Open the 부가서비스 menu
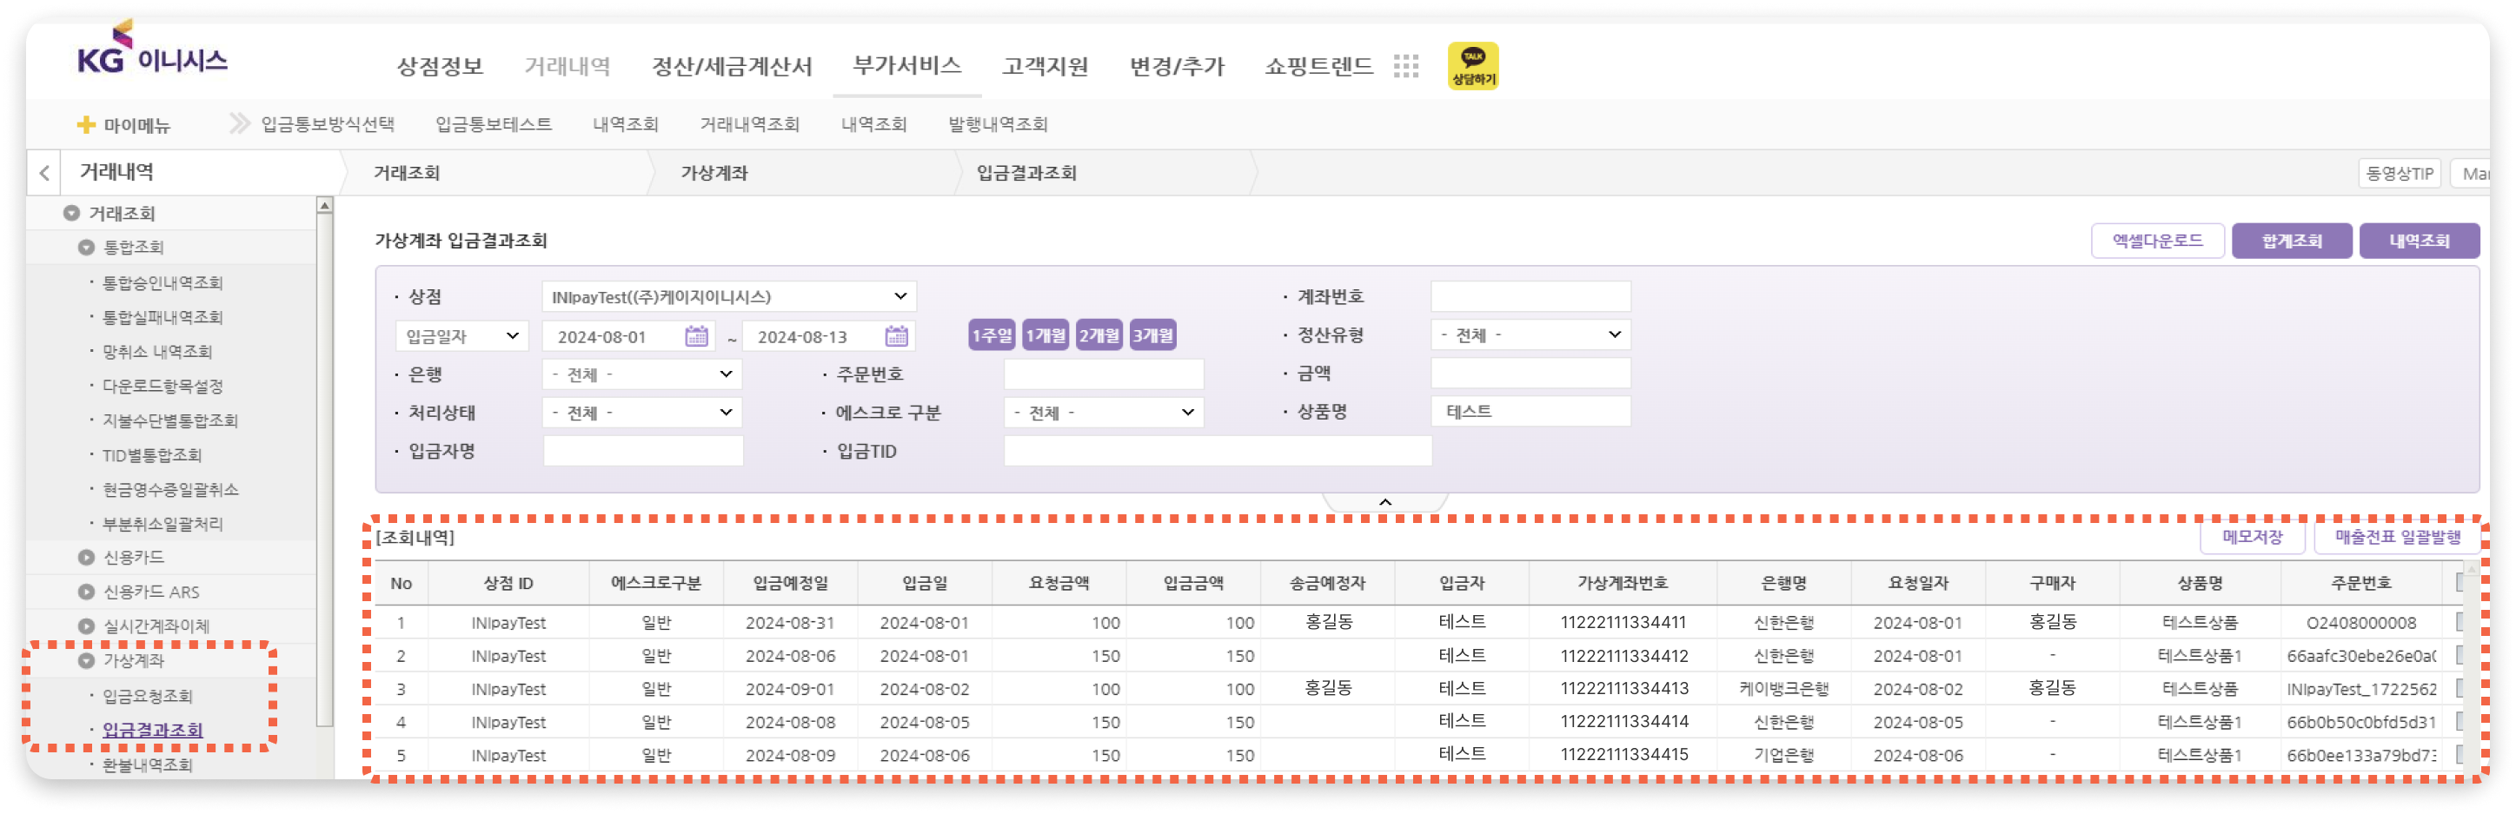Image resolution: width=2516 pixels, height=814 pixels. click(907, 65)
